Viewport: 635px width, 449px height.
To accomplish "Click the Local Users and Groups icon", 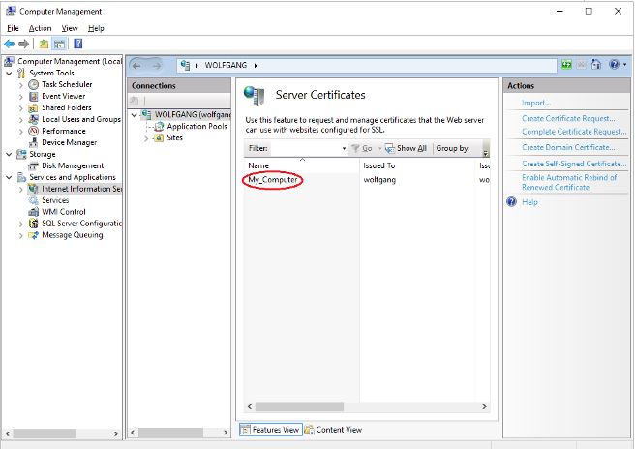I will (x=33, y=119).
